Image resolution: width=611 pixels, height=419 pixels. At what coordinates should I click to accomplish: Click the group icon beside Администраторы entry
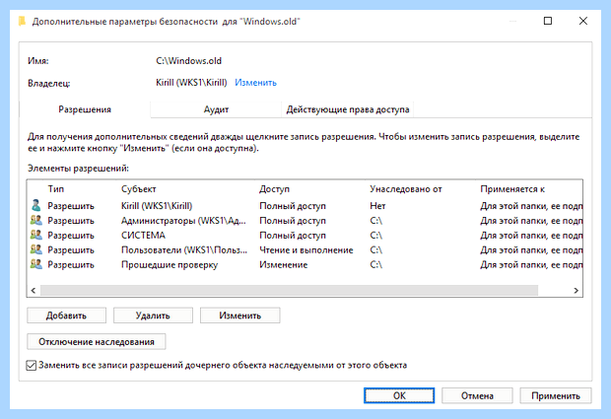[x=35, y=220]
